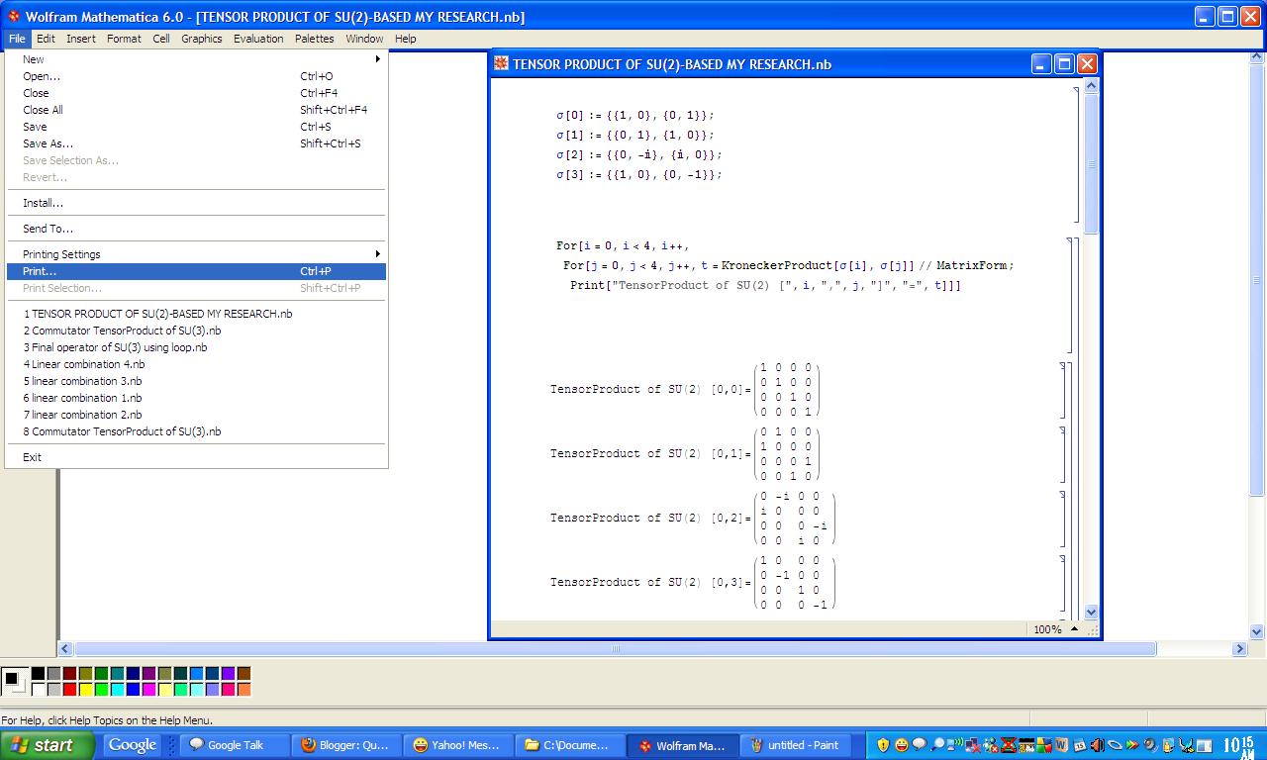1267x760 pixels.
Task: Open the Edit menu
Action: pyautogui.click(x=47, y=39)
